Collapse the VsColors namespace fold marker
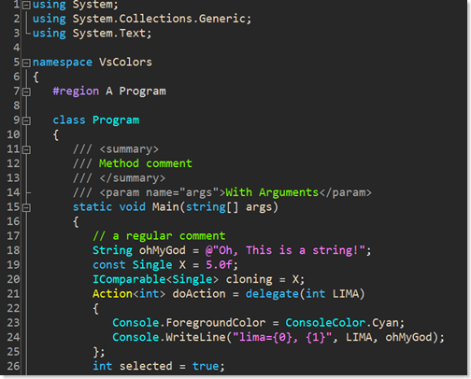 27,63
